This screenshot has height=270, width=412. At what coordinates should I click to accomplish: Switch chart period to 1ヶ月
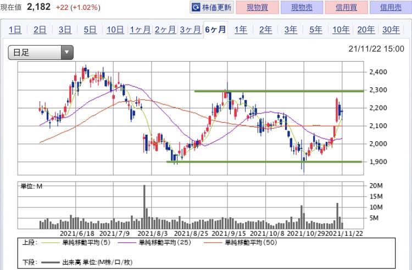point(140,30)
